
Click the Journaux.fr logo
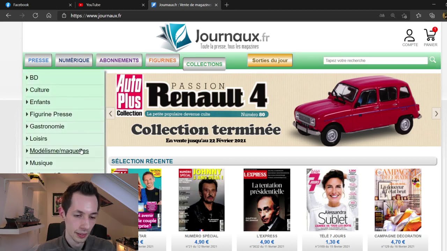pos(213,37)
